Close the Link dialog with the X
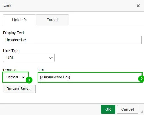 [138, 6]
